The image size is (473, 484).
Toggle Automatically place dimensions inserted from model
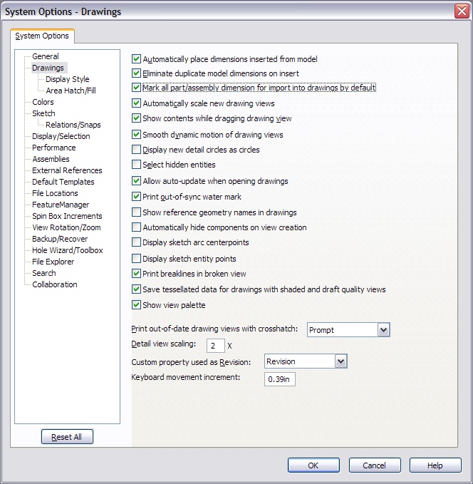[136, 59]
